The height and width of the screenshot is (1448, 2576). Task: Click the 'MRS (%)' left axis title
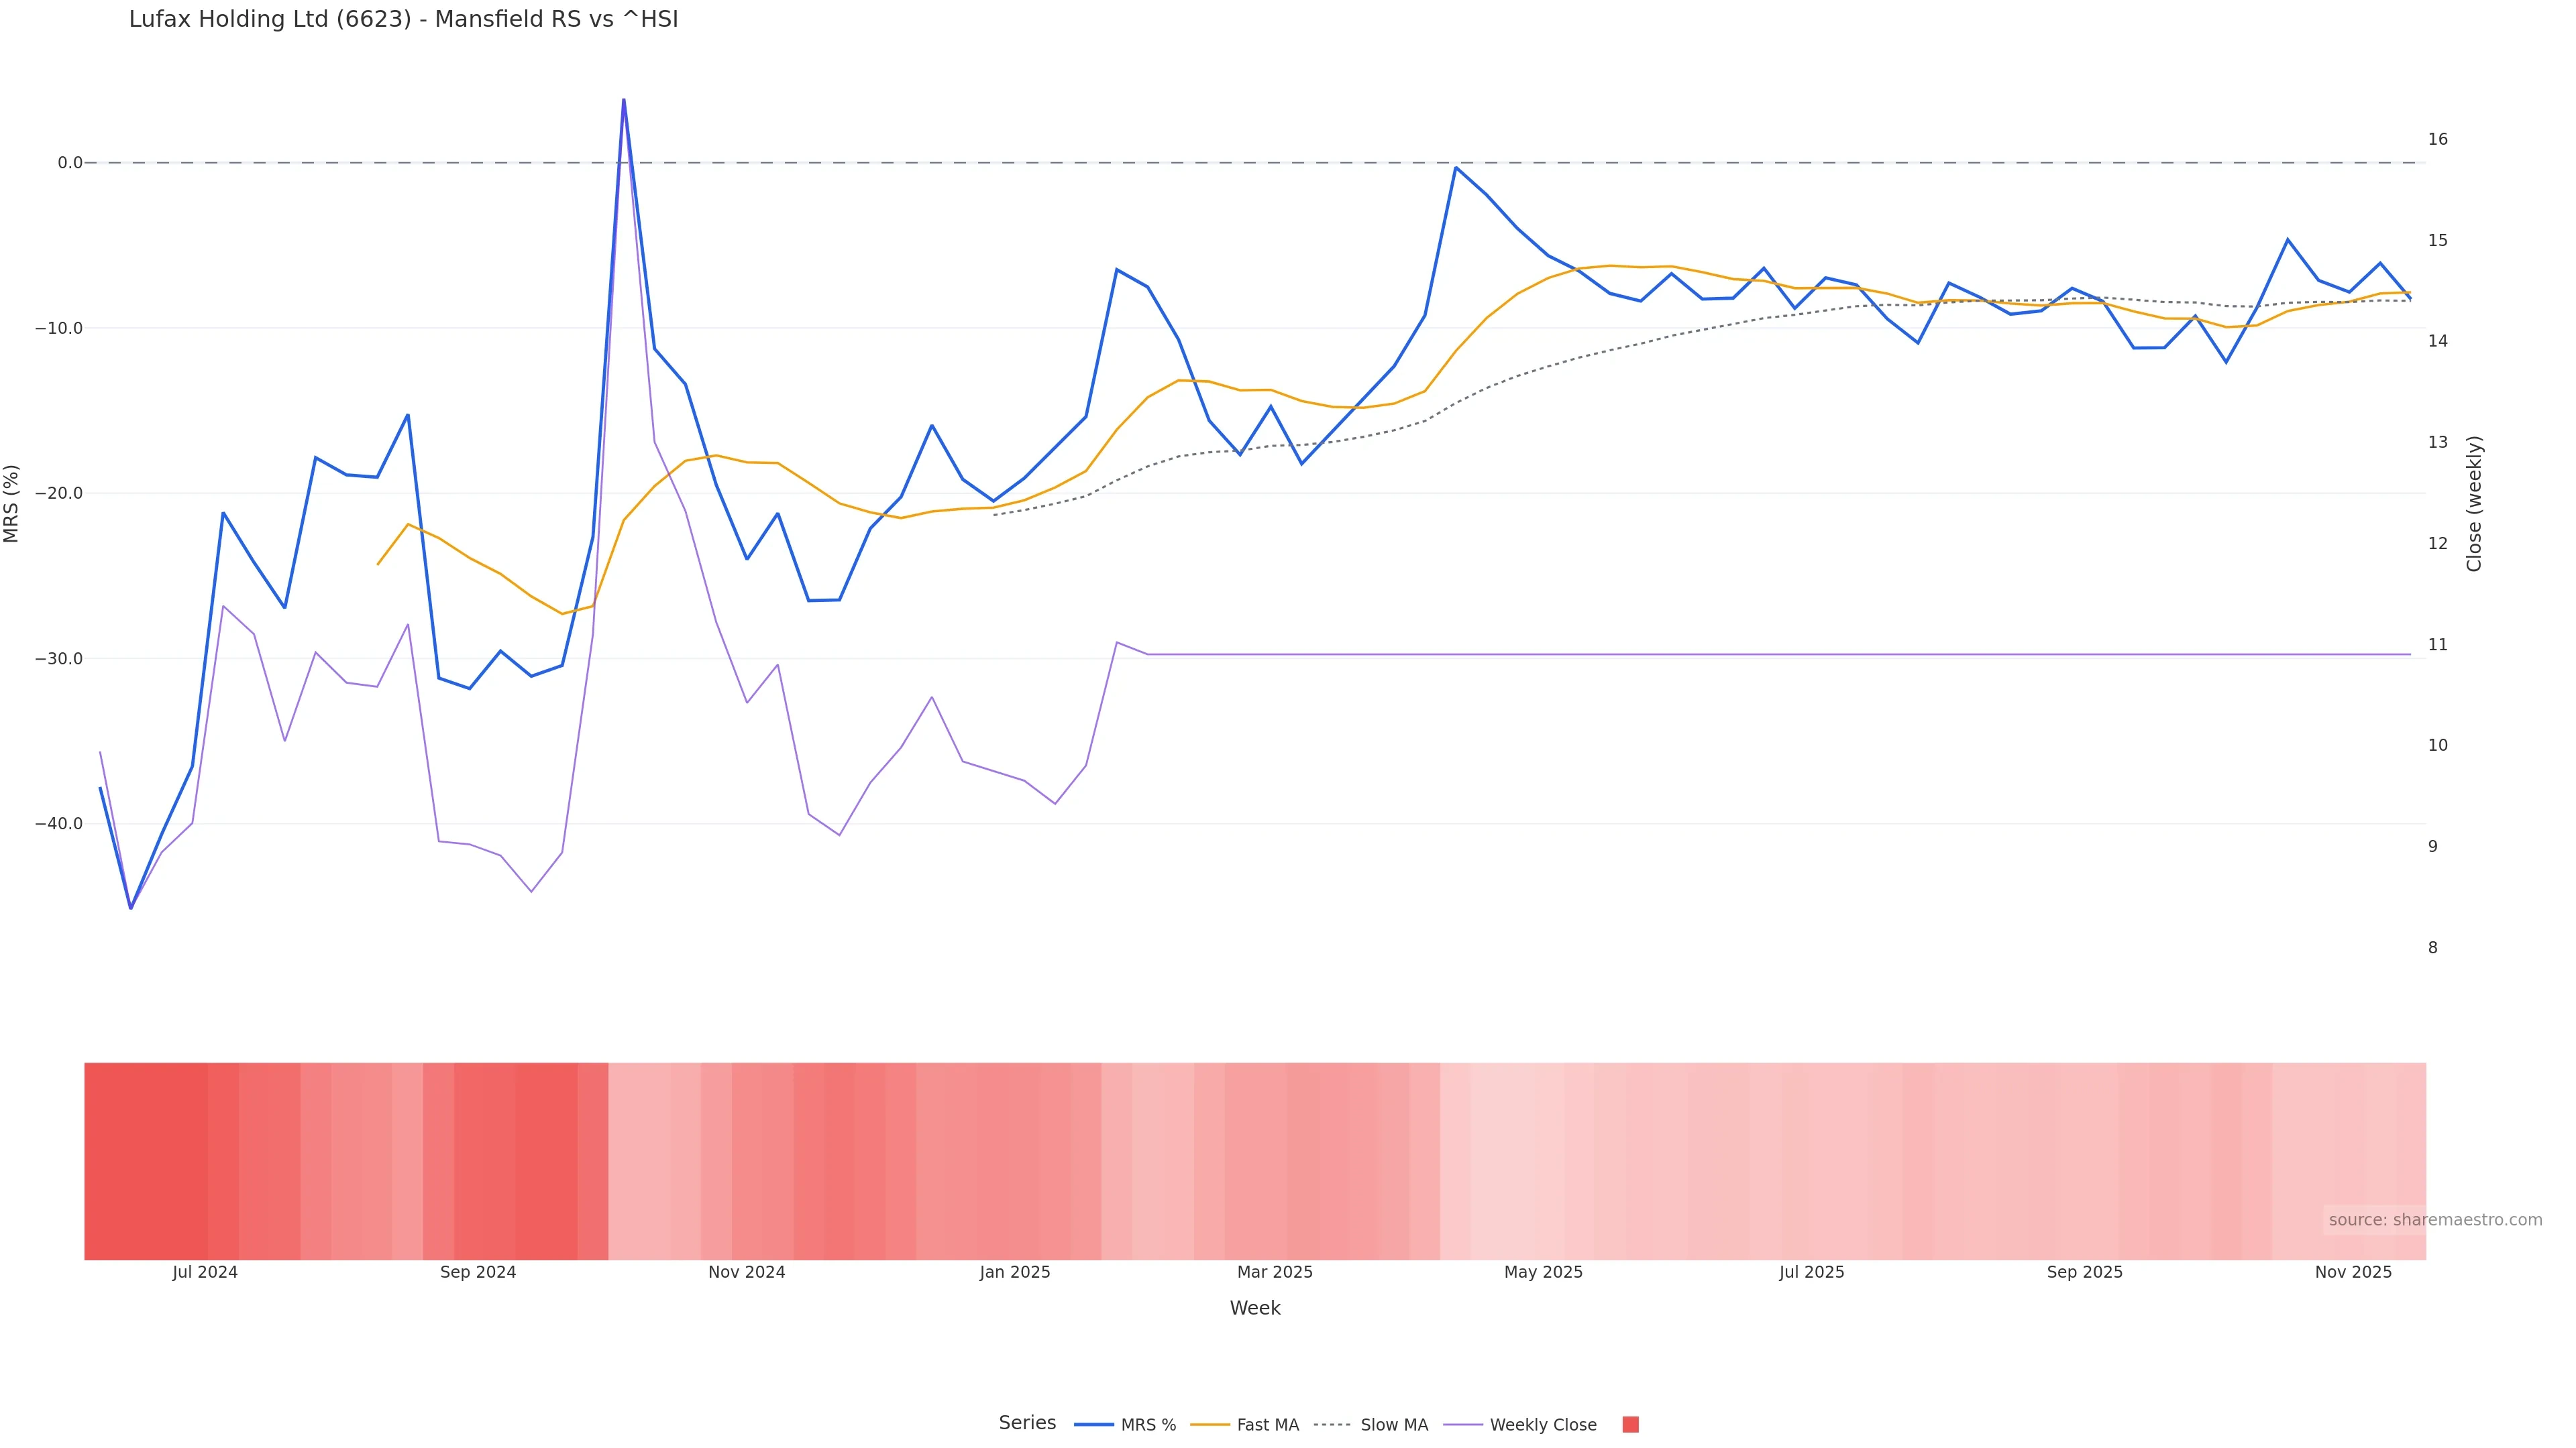coord(12,503)
